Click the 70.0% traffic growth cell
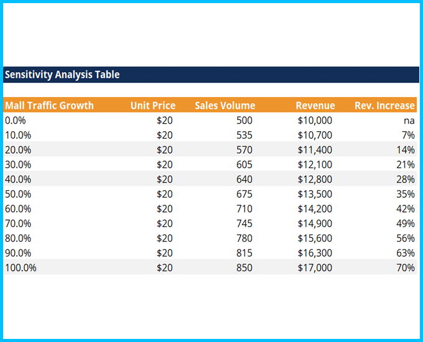 (x=18, y=223)
